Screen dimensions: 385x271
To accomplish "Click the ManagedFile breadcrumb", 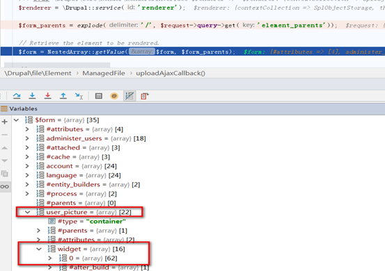I will (x=104, y=73).
